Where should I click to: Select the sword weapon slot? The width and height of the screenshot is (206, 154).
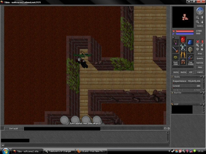point(175,50)
